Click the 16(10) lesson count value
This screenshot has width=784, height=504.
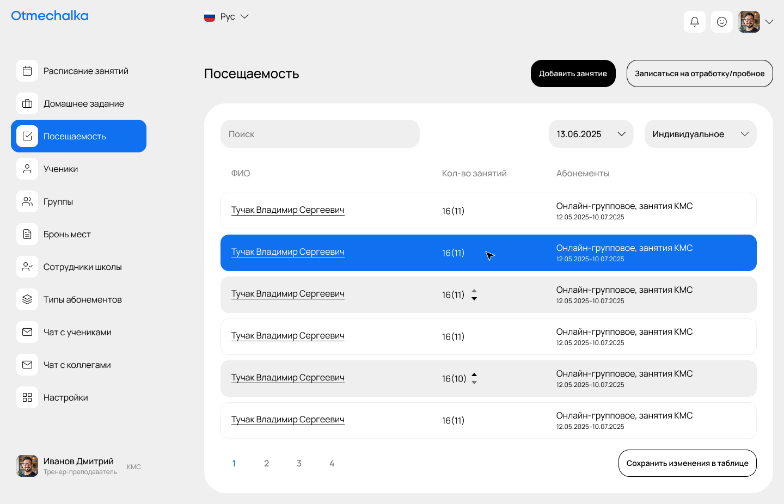click(x=454, y=379)
